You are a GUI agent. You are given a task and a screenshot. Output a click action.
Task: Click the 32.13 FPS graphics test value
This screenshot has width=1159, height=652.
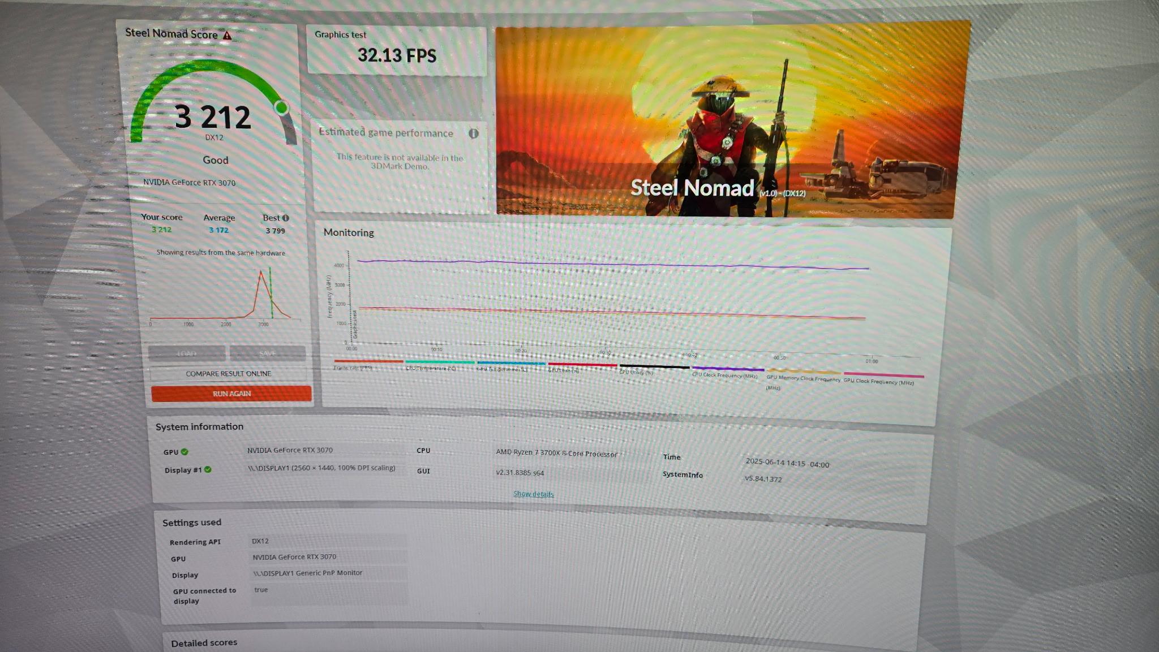pyautogui.click(x=397, y=55)
